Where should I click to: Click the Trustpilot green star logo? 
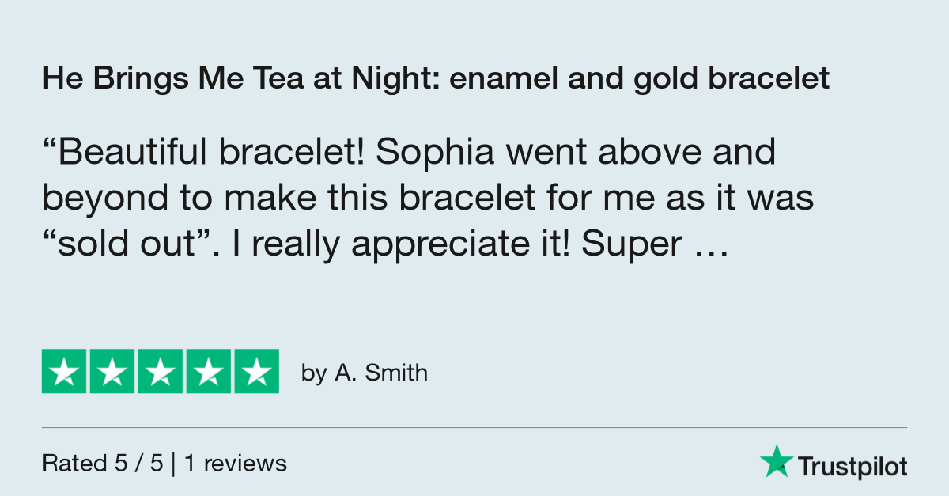click(x=776, y=460)
